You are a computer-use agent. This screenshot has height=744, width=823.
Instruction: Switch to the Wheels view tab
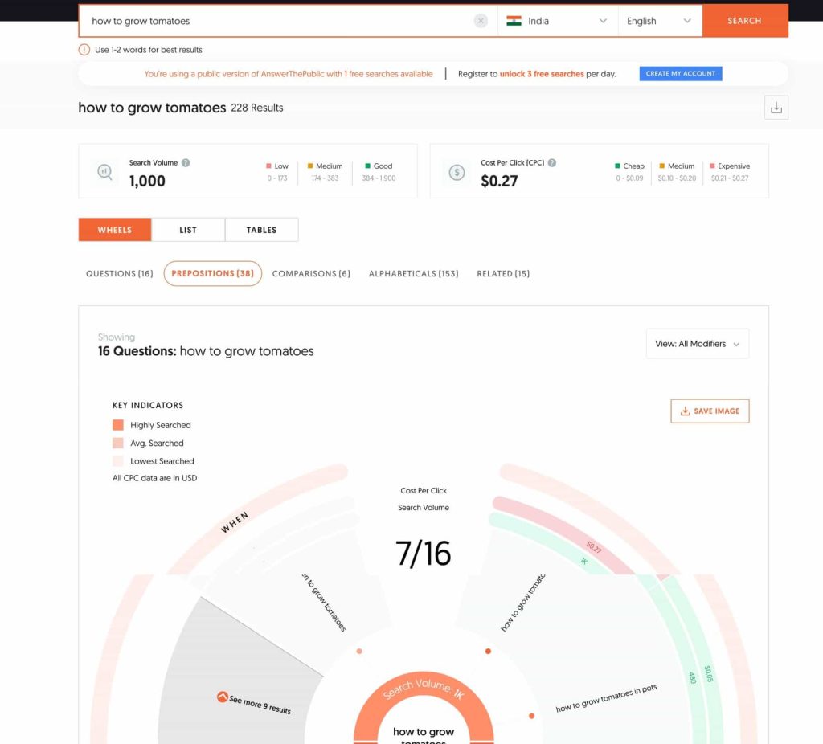pos(115,230)
